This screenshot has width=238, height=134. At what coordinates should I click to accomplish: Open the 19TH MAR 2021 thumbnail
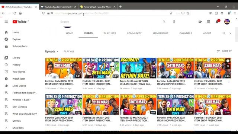(175, 105)
